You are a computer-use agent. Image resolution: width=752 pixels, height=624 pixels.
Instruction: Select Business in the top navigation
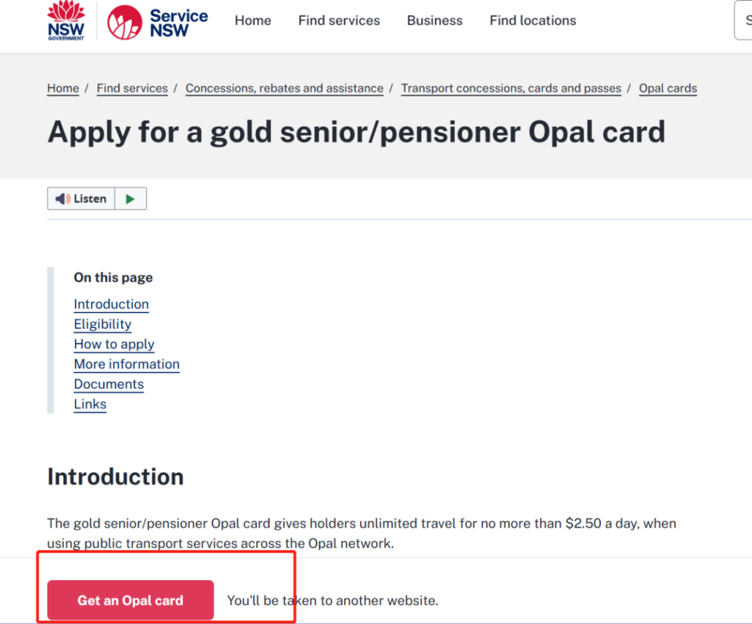click(x=434, y=20)
